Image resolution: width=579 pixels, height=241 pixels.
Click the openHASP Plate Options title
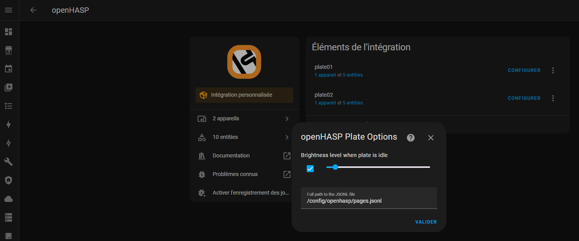point(349,137)
